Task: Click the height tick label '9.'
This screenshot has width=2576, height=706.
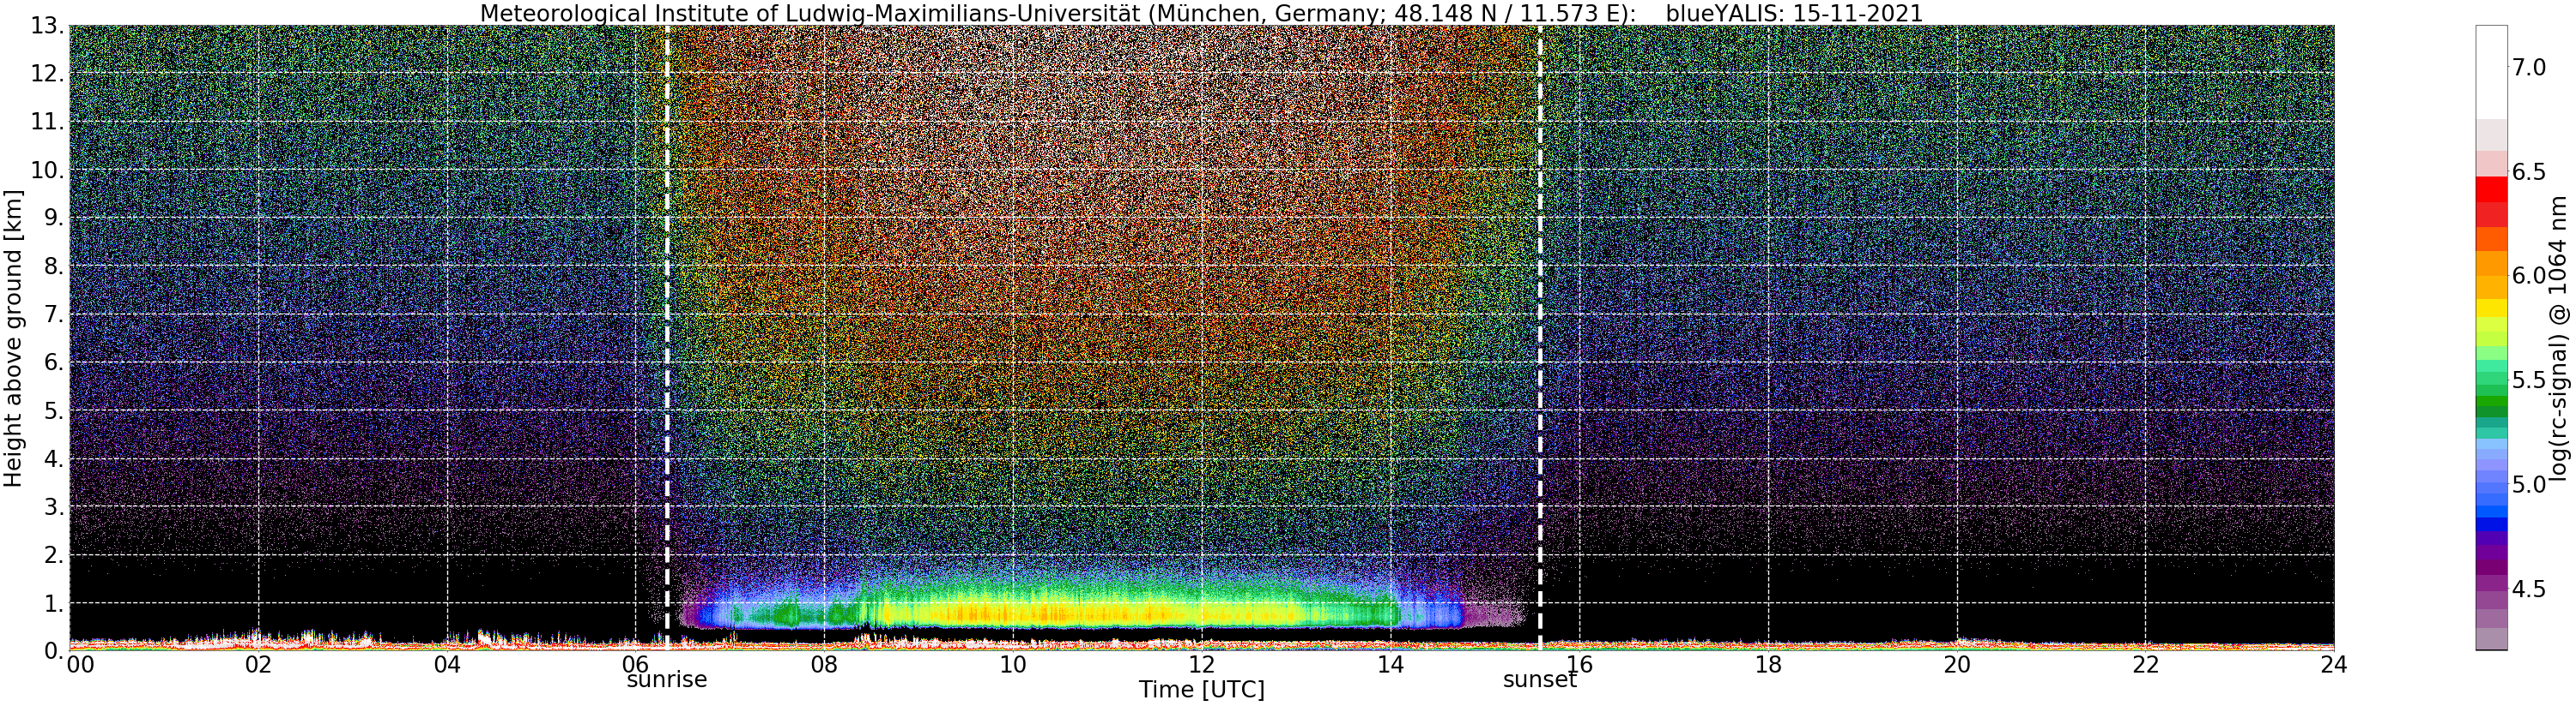Action: pyautogui.click(x=54, y=218)
